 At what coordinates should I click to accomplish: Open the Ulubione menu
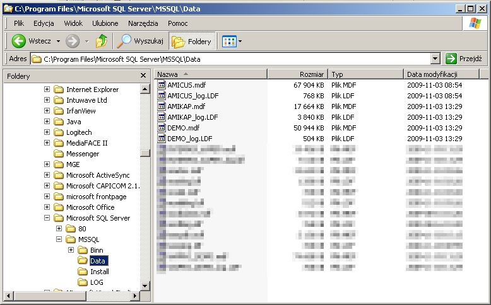pos(105,23)
